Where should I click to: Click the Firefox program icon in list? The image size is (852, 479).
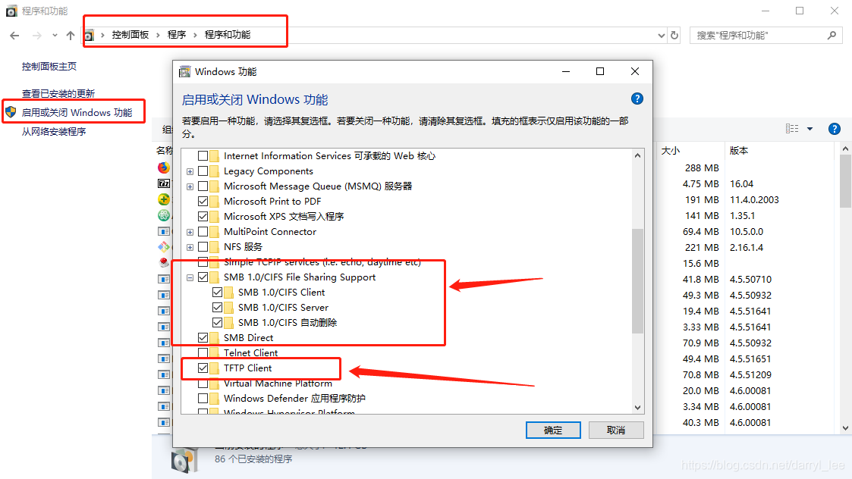click(x=164, y=167)
